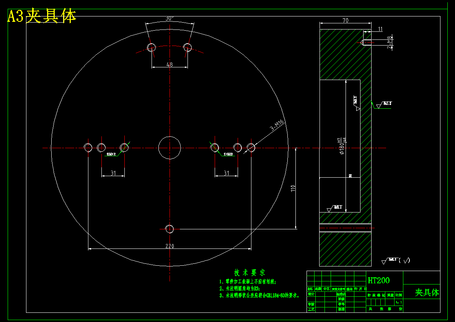
Task: Click the "夹具体" part name in title block
Action: pos(427,293)
